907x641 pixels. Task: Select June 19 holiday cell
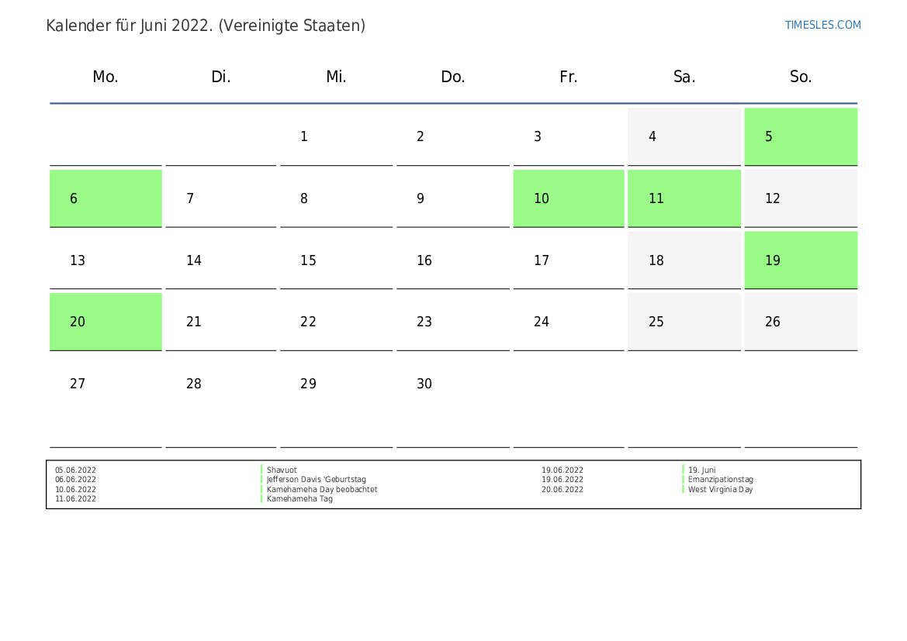point(800,260)
